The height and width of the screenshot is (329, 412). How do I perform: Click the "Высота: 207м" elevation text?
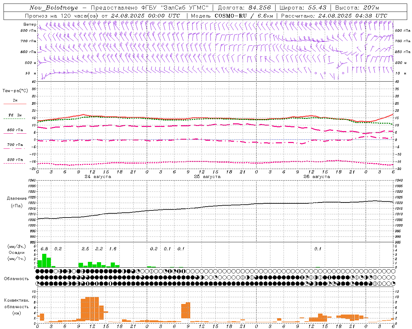click(357, 8)
